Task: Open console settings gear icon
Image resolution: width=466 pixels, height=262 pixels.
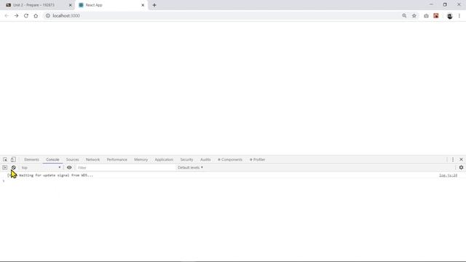Action: [x=461, y=167]
